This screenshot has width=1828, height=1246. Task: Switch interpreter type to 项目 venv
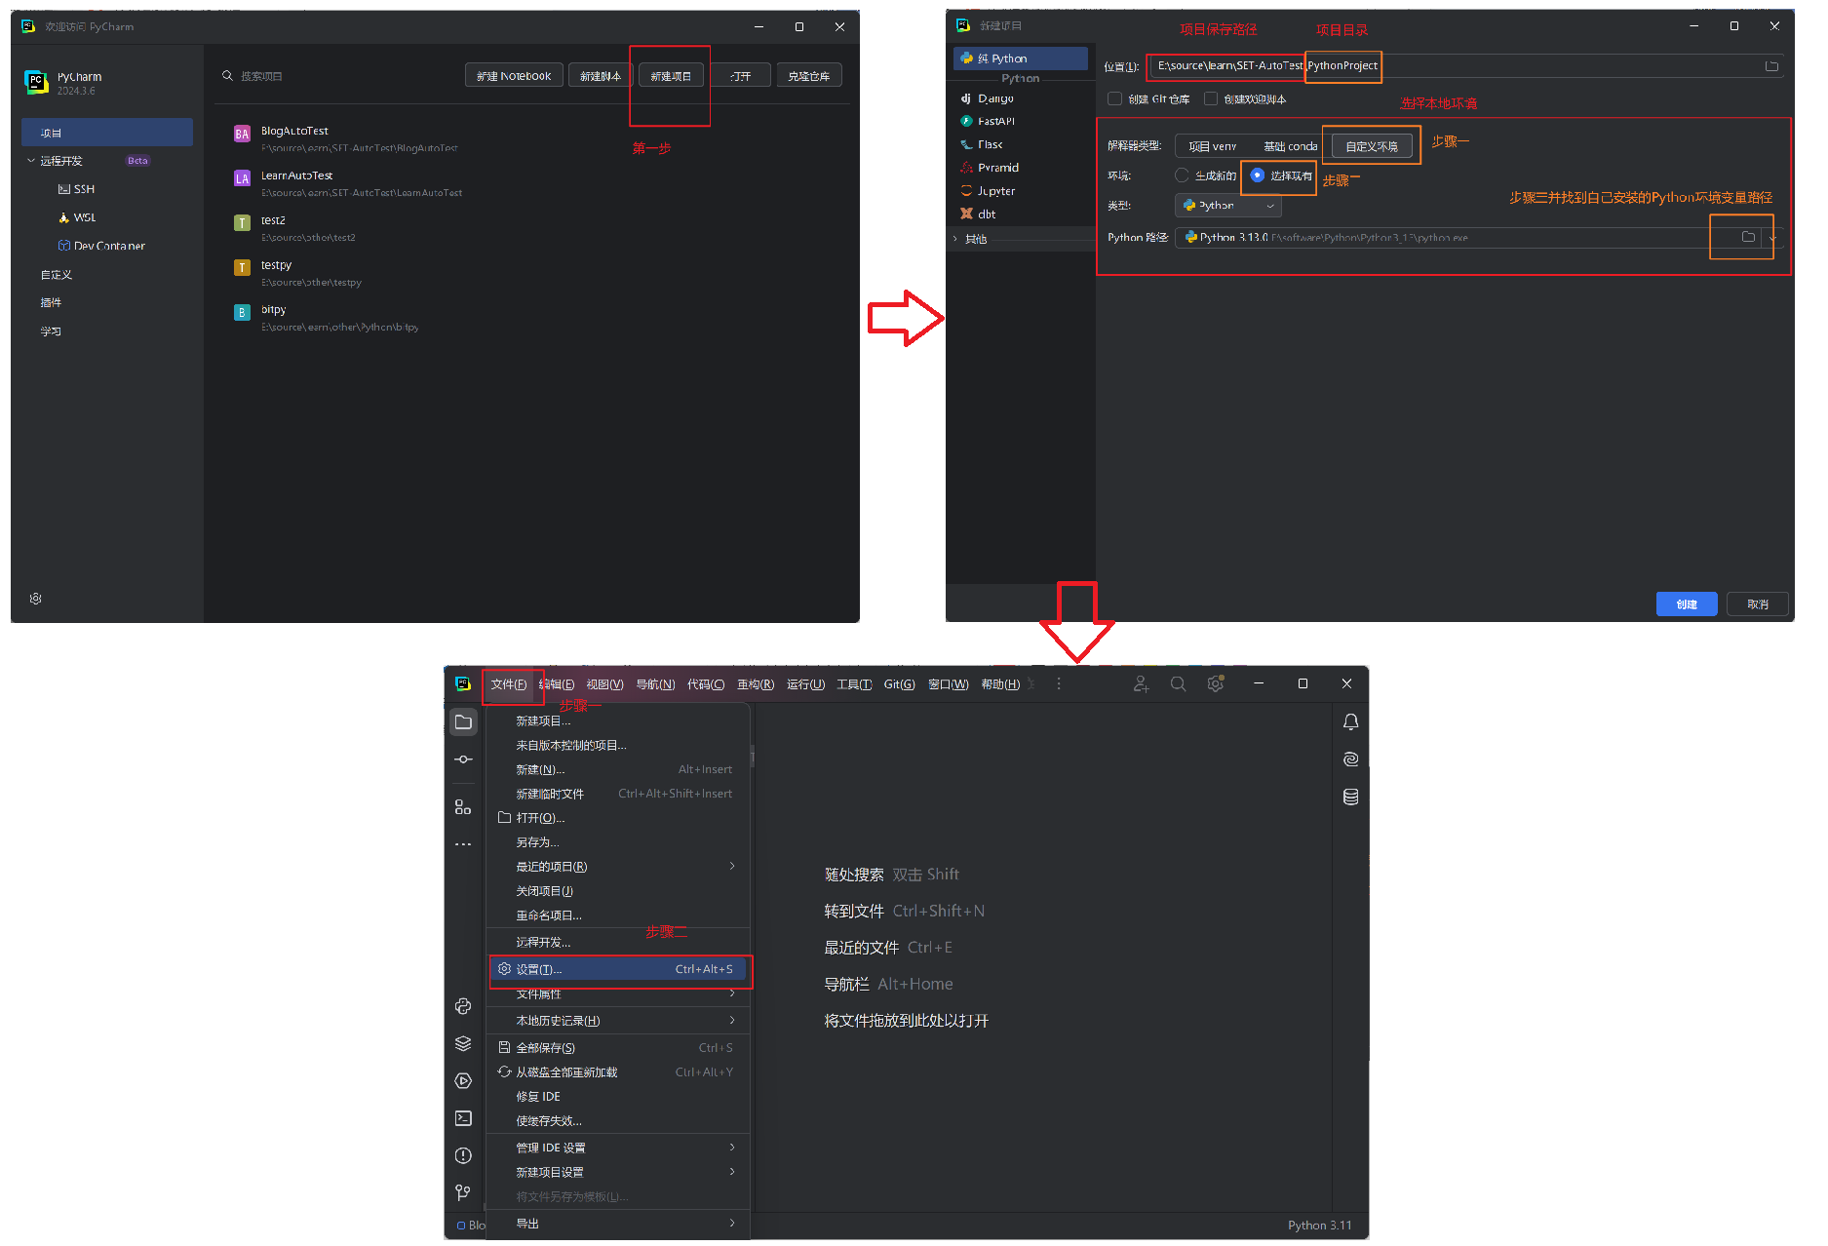(1212, 146)
